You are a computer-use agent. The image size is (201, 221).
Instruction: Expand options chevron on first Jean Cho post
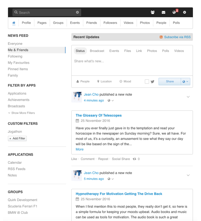(188, 97)
